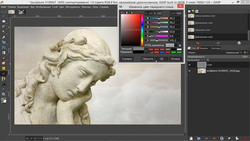
Task: Open the zoom percentage dropdown in status bar
Action: coord(38,138)
